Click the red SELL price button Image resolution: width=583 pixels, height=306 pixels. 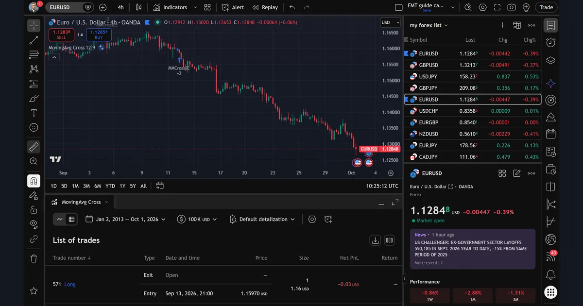point(61,34)
